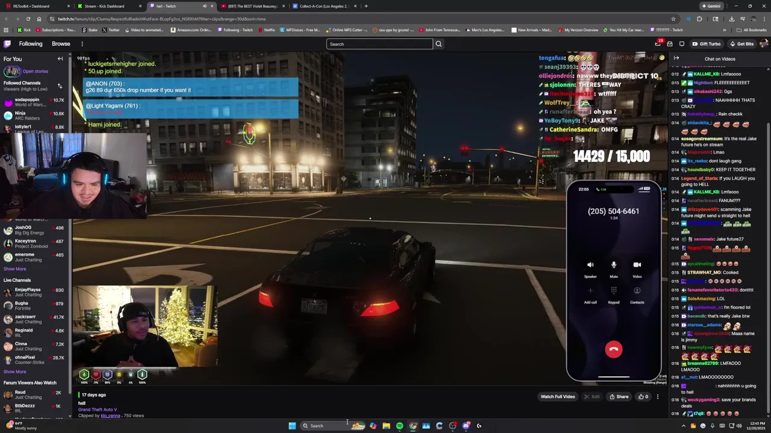Open Windows Start menu
This screenshot has height=433, width=771.
(292, 426)
